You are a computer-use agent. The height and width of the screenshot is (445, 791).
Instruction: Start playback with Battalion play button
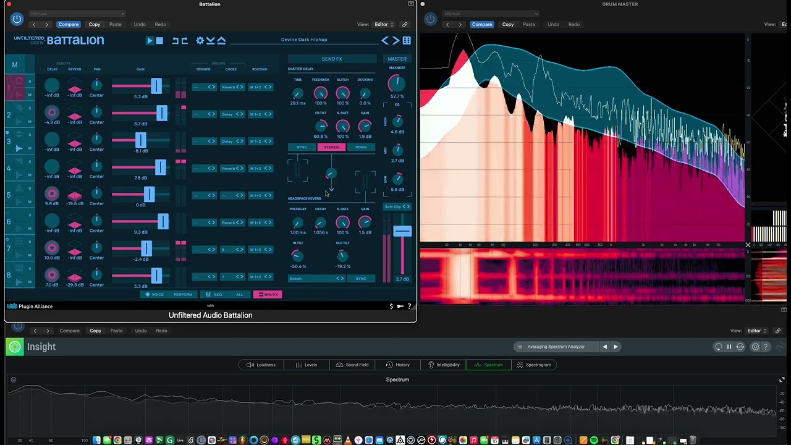pyautogui.click(x=150, y=41)
